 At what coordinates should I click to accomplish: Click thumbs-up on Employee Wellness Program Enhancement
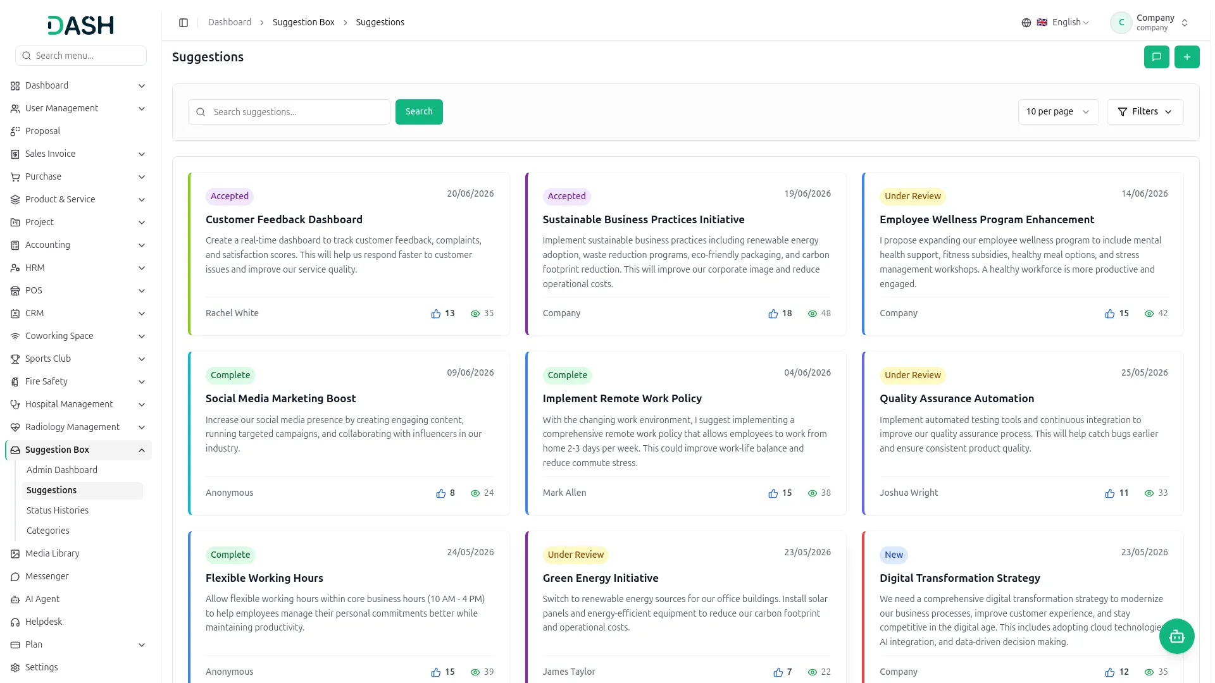[x=1109, y=314]
